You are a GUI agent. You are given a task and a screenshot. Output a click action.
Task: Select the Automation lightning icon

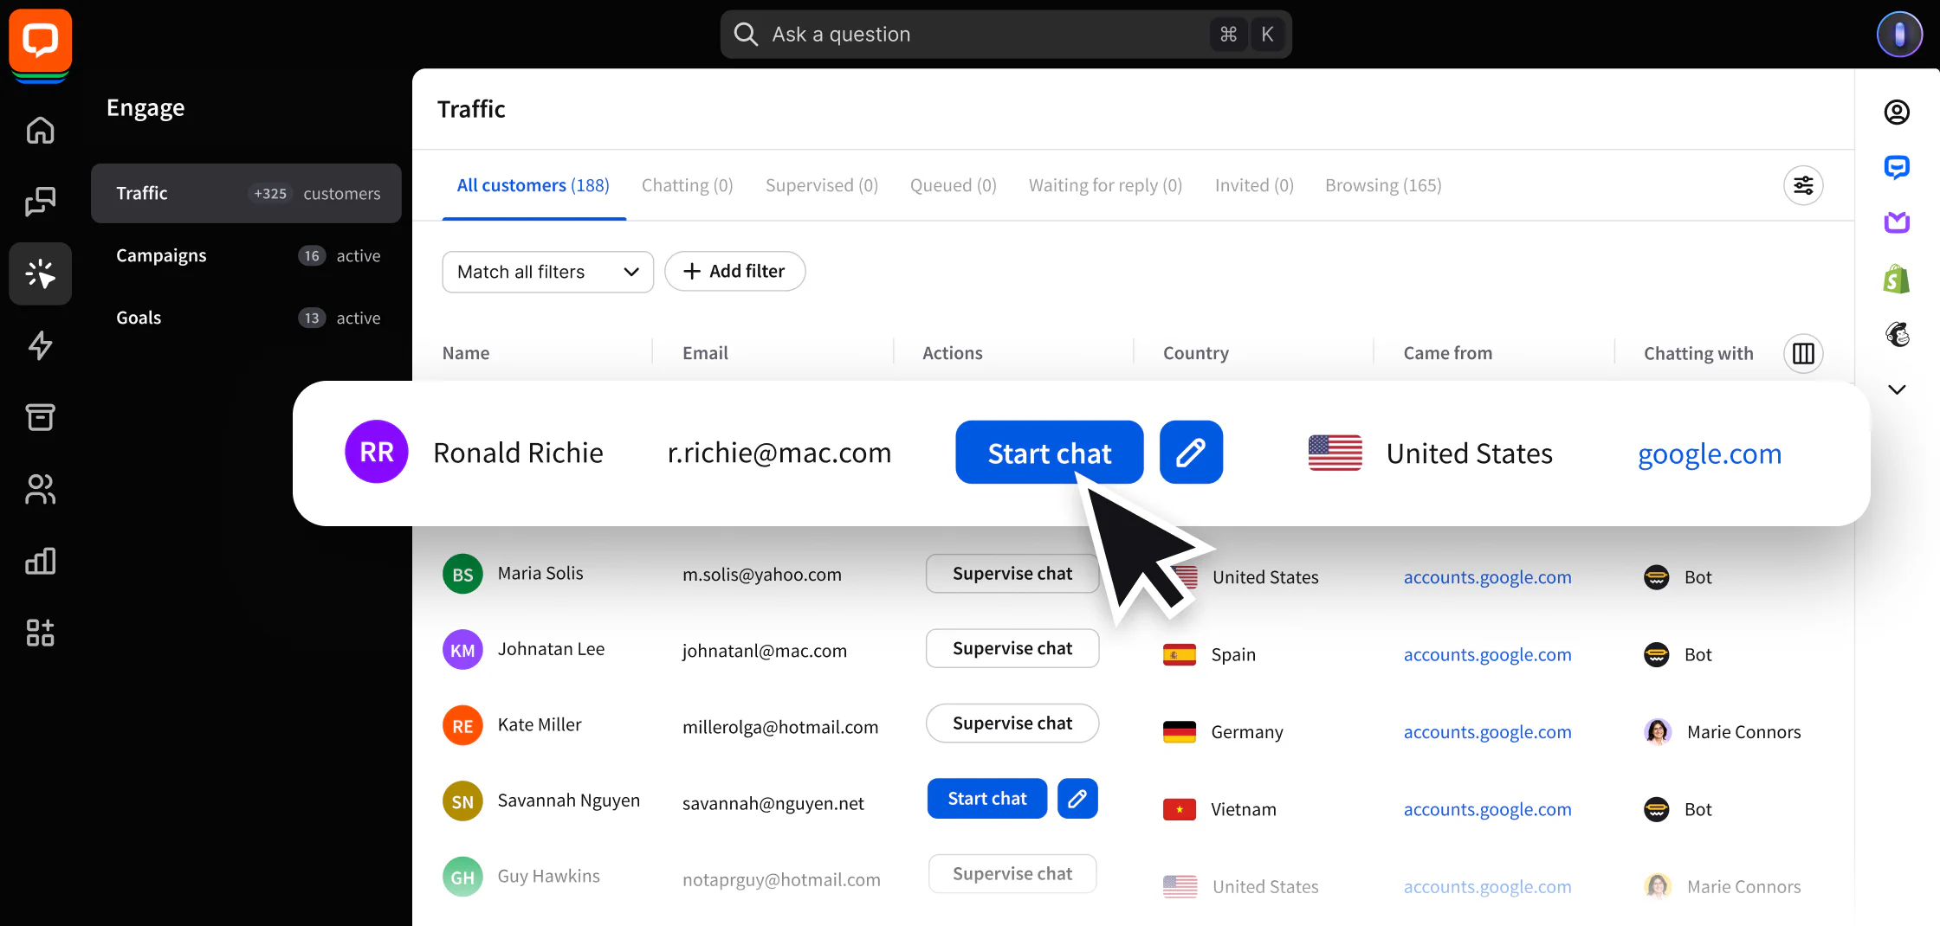40,345
